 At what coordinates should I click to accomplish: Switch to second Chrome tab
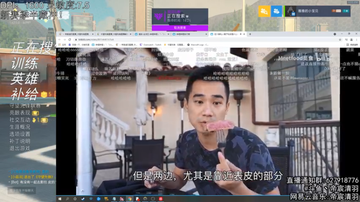pos(114,34)
